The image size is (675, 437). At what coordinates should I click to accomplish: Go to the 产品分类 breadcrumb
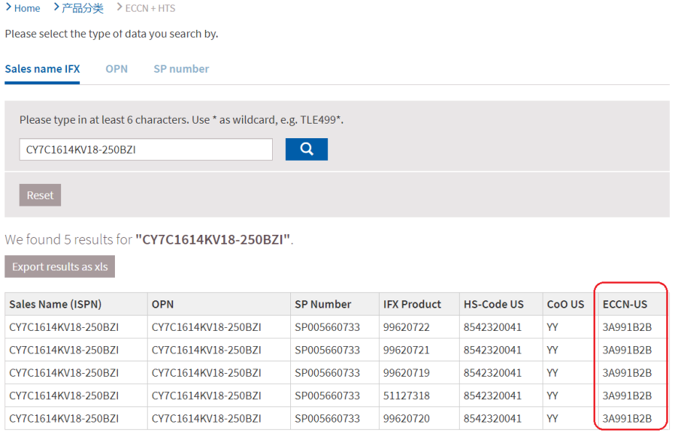(x=82, y=8)
